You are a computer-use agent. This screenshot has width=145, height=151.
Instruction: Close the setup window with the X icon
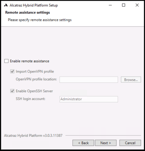tap(137, 5)
